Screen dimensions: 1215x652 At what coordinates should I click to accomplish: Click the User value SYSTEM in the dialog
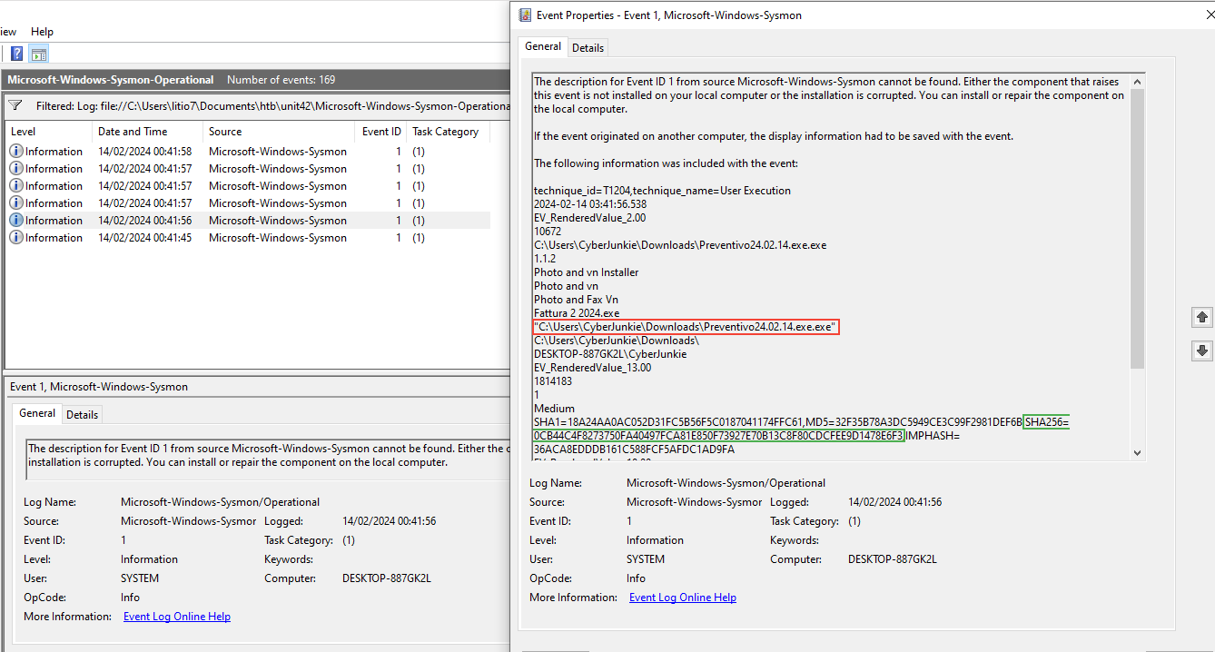(x=646, y=559)
